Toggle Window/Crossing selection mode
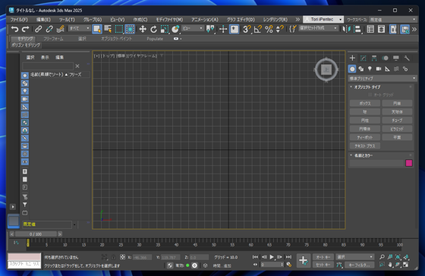The image size is (425, 276). [130, 29]
